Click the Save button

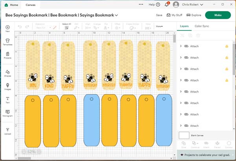coord(159,15)
